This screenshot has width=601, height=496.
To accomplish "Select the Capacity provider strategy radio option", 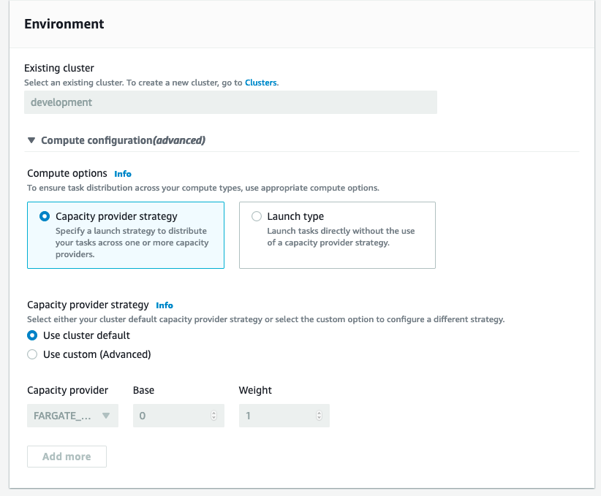I will click(45, 216).
